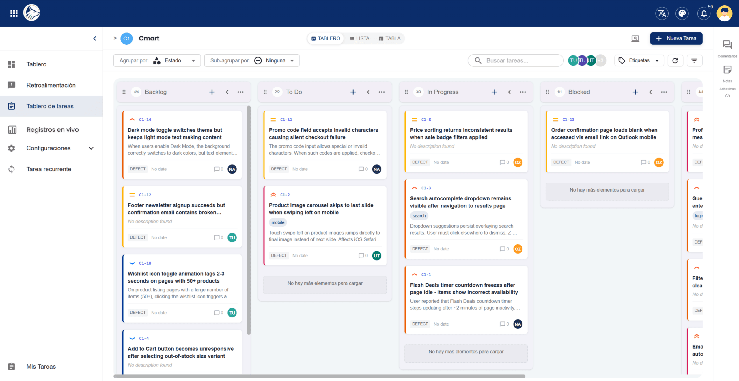
Task: Collapse the To Do column
Action: [368, 92]
